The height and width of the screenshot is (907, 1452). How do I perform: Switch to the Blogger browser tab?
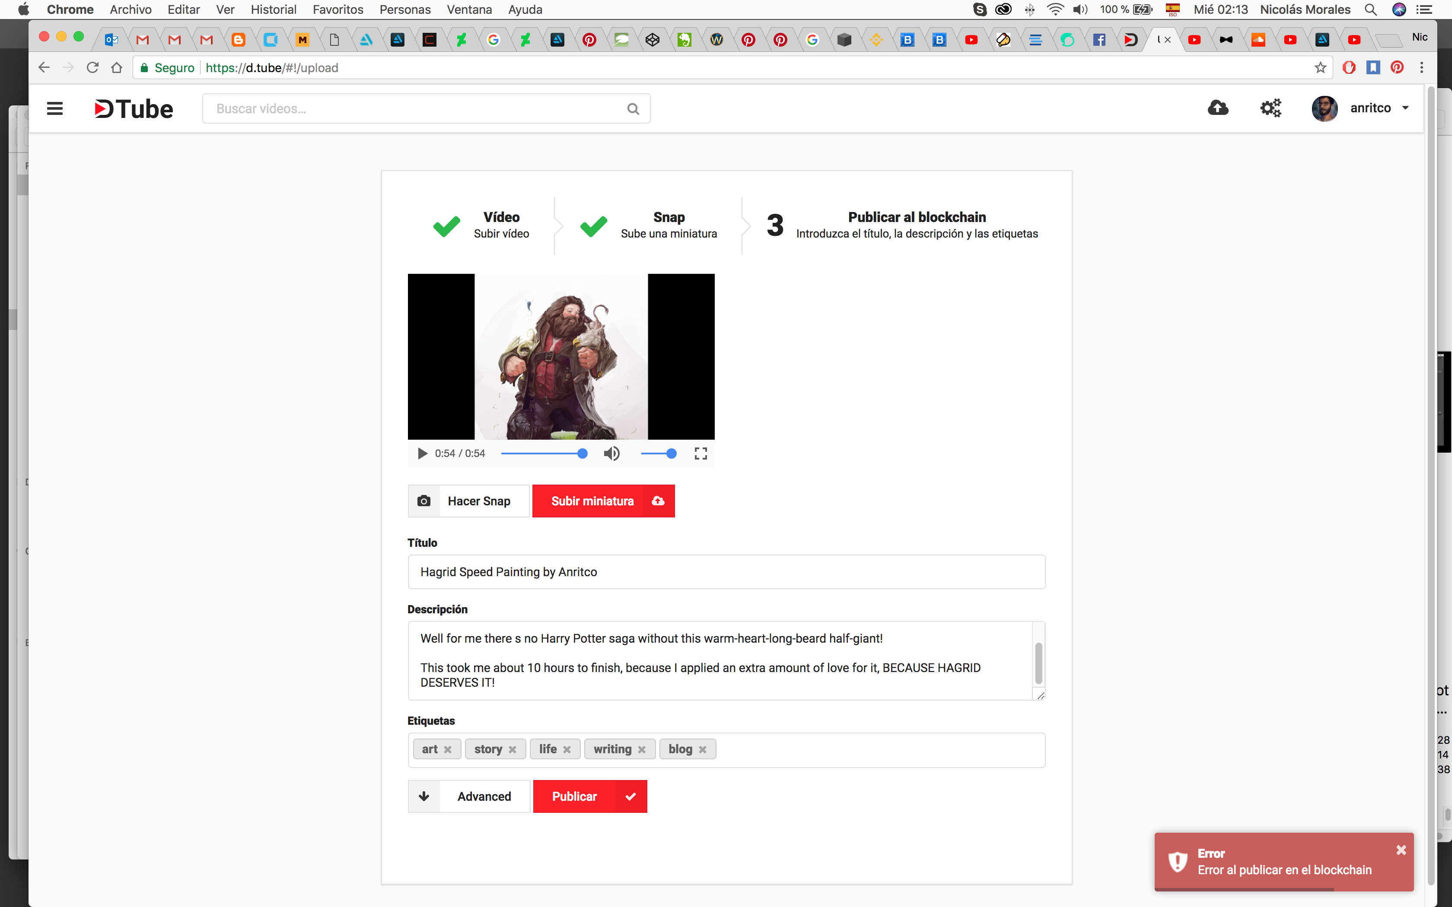click(x=238, y=40)
